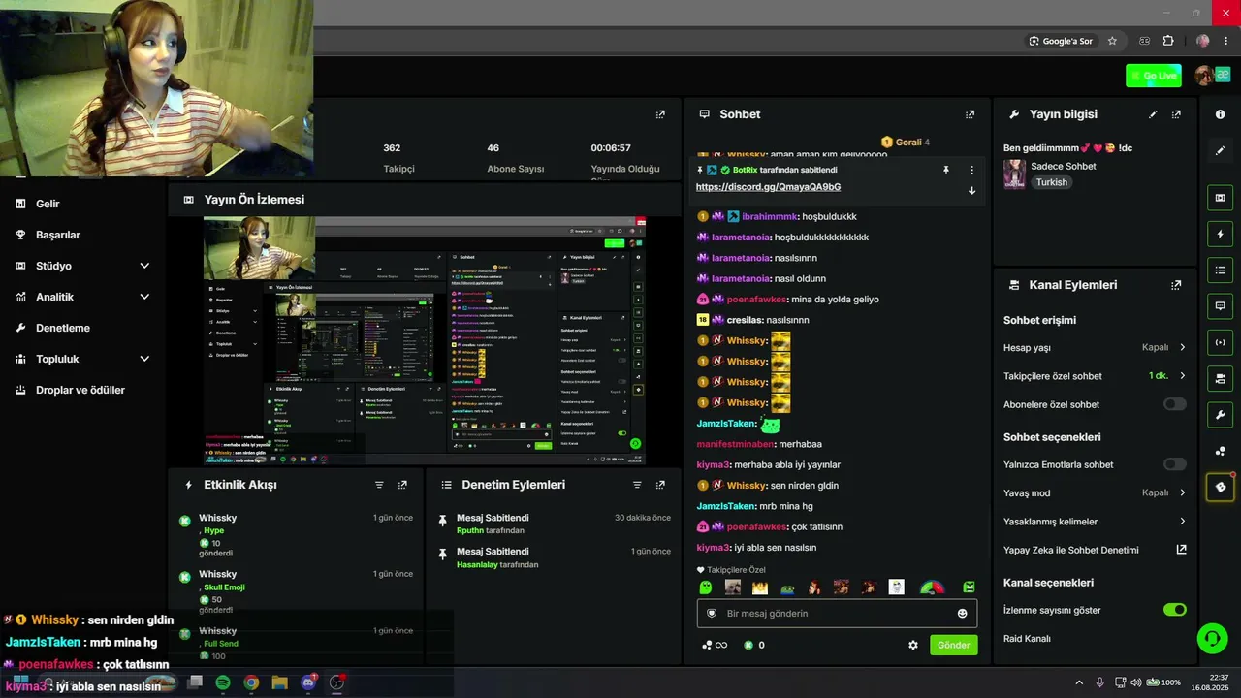Open Yapay Zeka ile Sohbet Denetimi link icon
The height and width of the screenshot is (698, 1241).
point(1181,550)
